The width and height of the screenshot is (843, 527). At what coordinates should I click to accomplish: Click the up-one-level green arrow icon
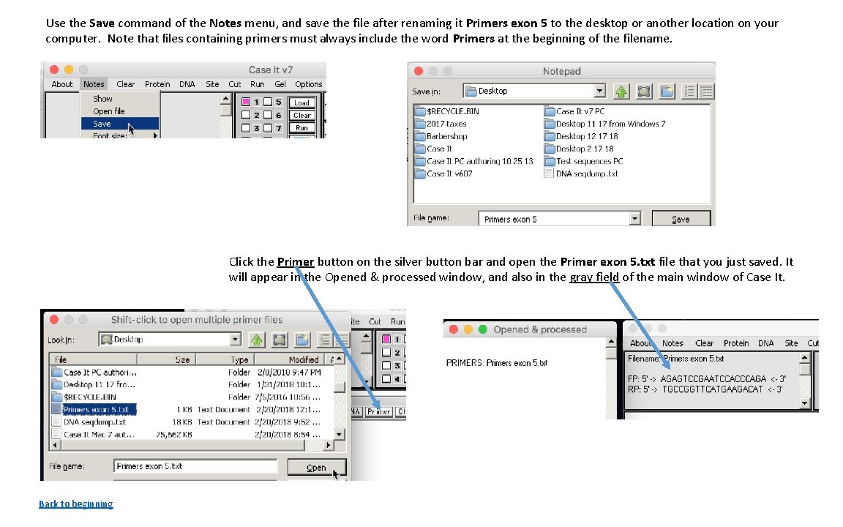click(x=621, y=90)
